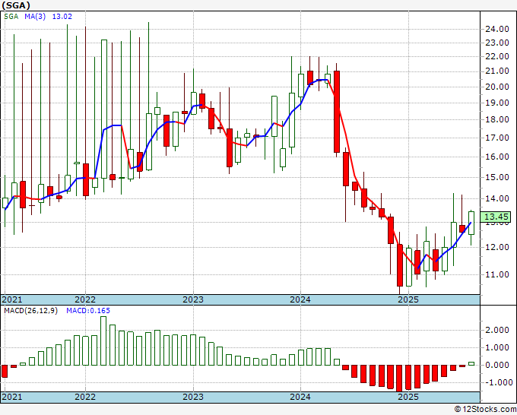The height and width of the screenshot is (415, 517).
Task: Click the lowest red MACD bar near 2025
Action: click(x=400, y=379)
